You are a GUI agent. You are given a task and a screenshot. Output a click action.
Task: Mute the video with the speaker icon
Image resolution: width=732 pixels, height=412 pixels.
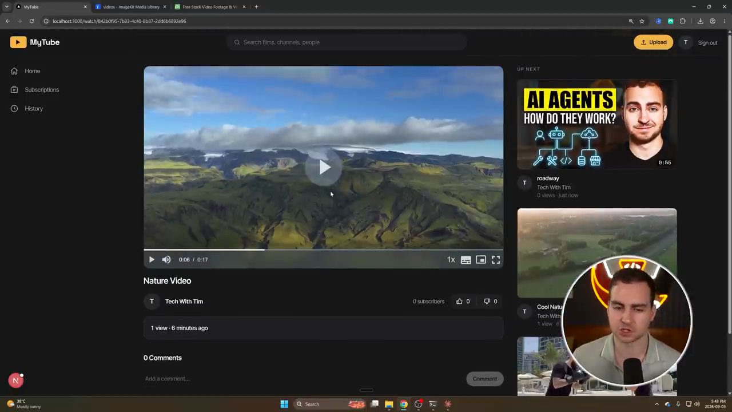(x=166, y=260)
